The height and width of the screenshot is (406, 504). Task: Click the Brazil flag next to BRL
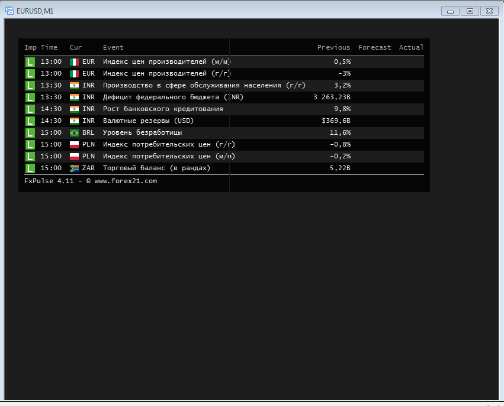(74, 133)
